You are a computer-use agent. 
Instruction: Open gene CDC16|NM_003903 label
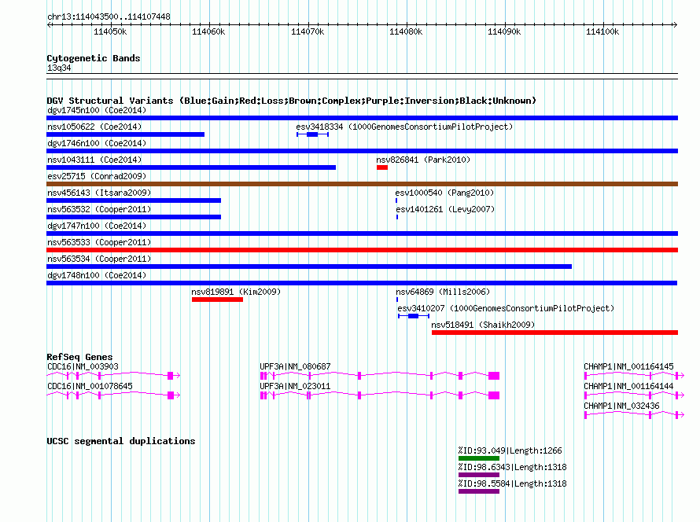tap(83, 366)
